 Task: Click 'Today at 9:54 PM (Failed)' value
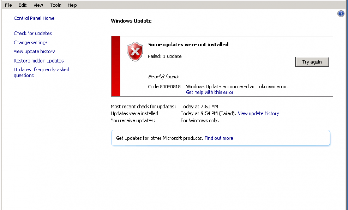pyautogui.click(x=208, y=113)
